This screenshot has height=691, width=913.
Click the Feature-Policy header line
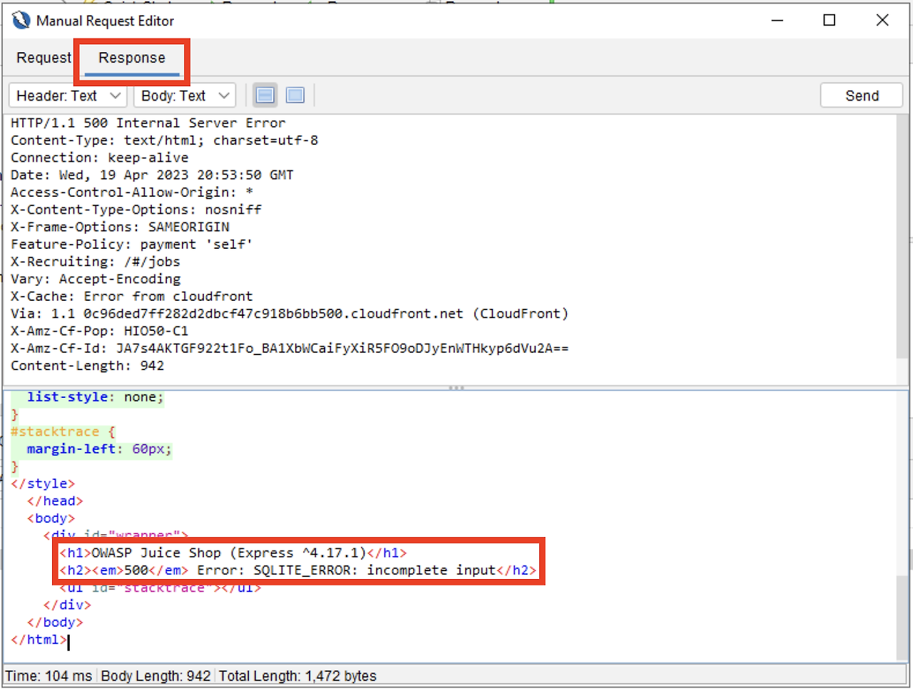[x=131, y=244]
